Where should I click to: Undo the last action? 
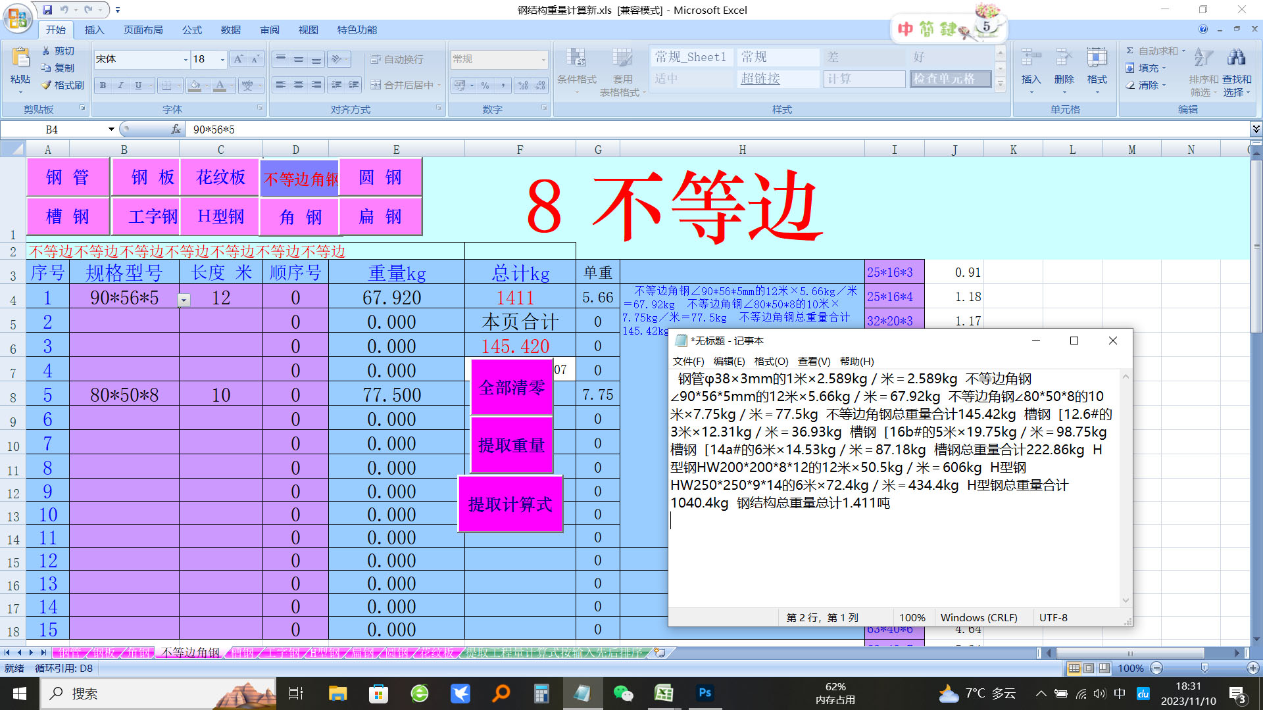click(x=64, y=10)
